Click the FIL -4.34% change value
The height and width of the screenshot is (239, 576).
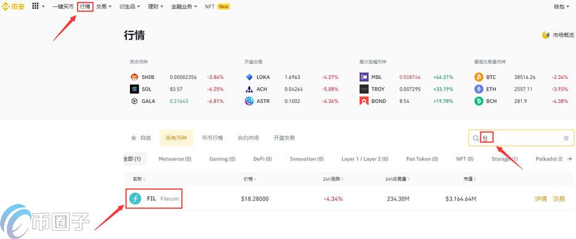(x=333, y=199)
